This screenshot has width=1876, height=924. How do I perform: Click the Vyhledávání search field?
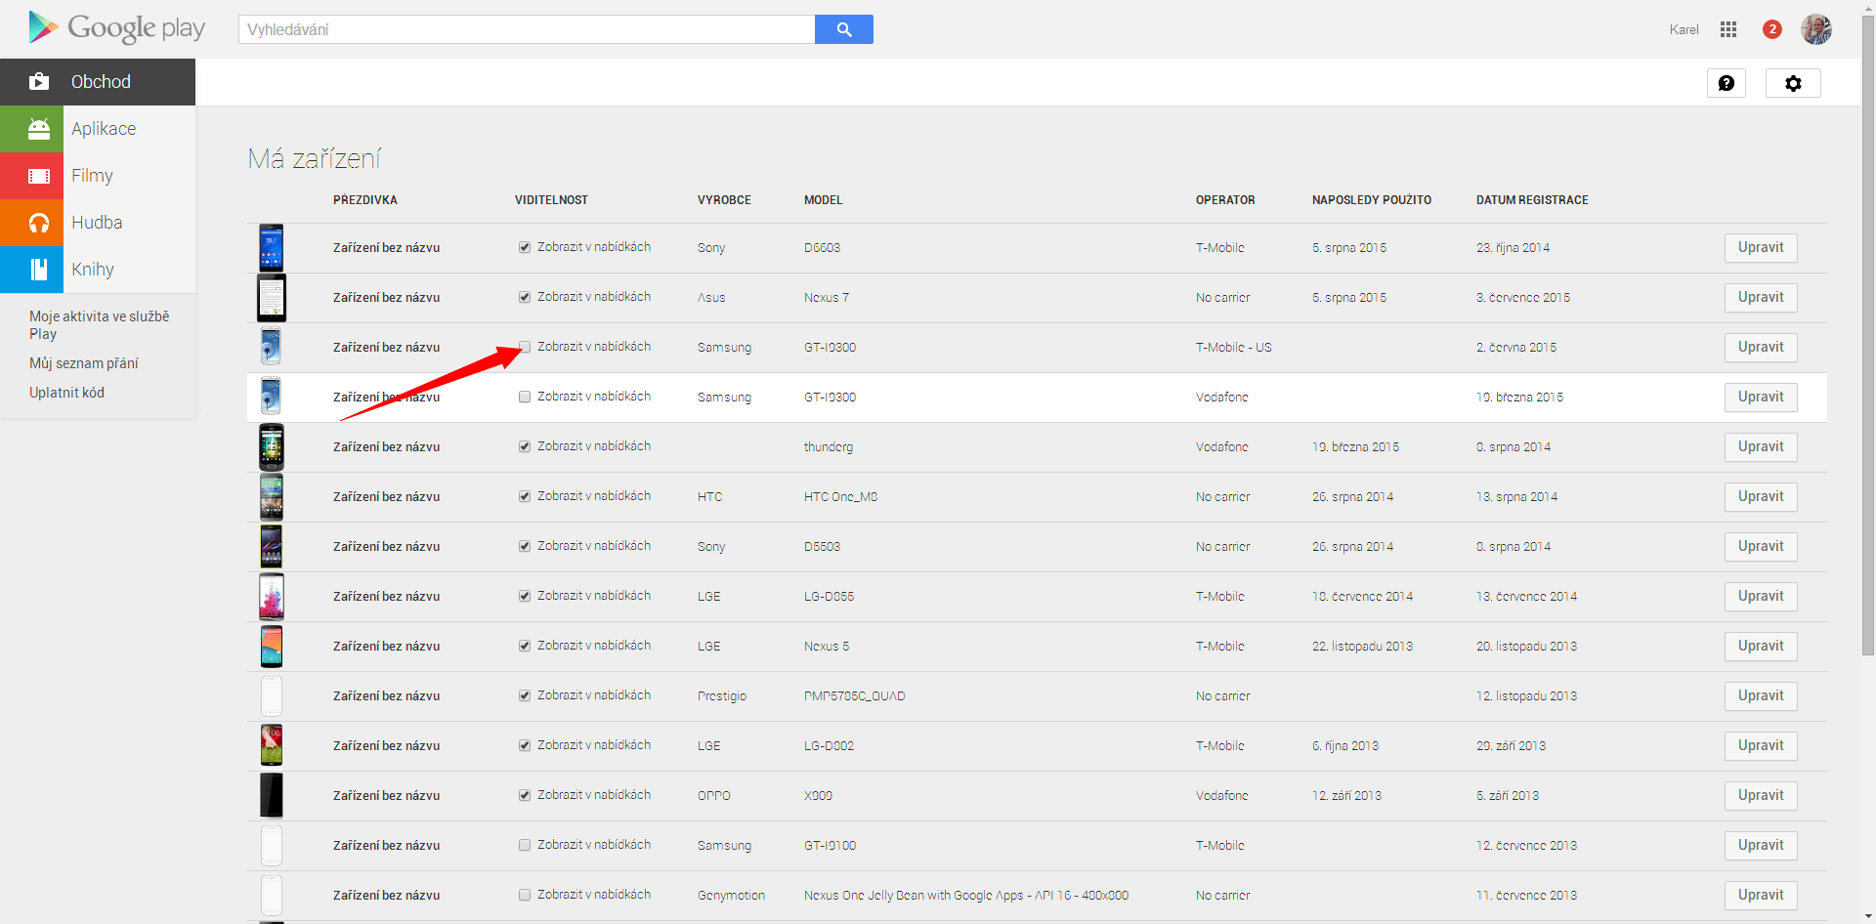point(527,29)
